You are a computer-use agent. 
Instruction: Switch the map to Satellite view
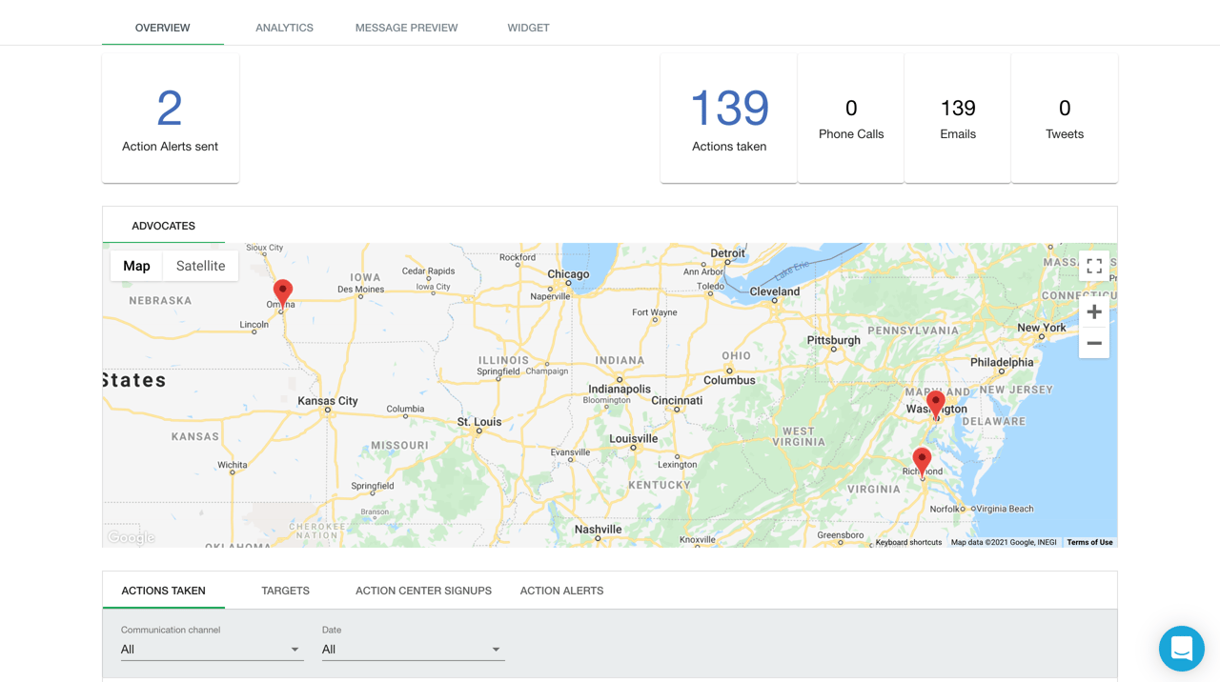tap(200, 266)
